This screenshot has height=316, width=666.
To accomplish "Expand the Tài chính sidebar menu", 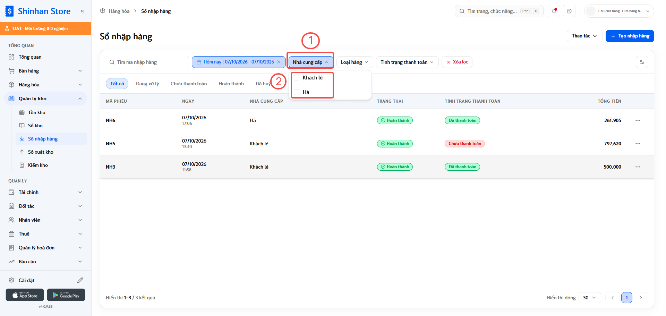I will pyautogui.click(x=46, y=192).
